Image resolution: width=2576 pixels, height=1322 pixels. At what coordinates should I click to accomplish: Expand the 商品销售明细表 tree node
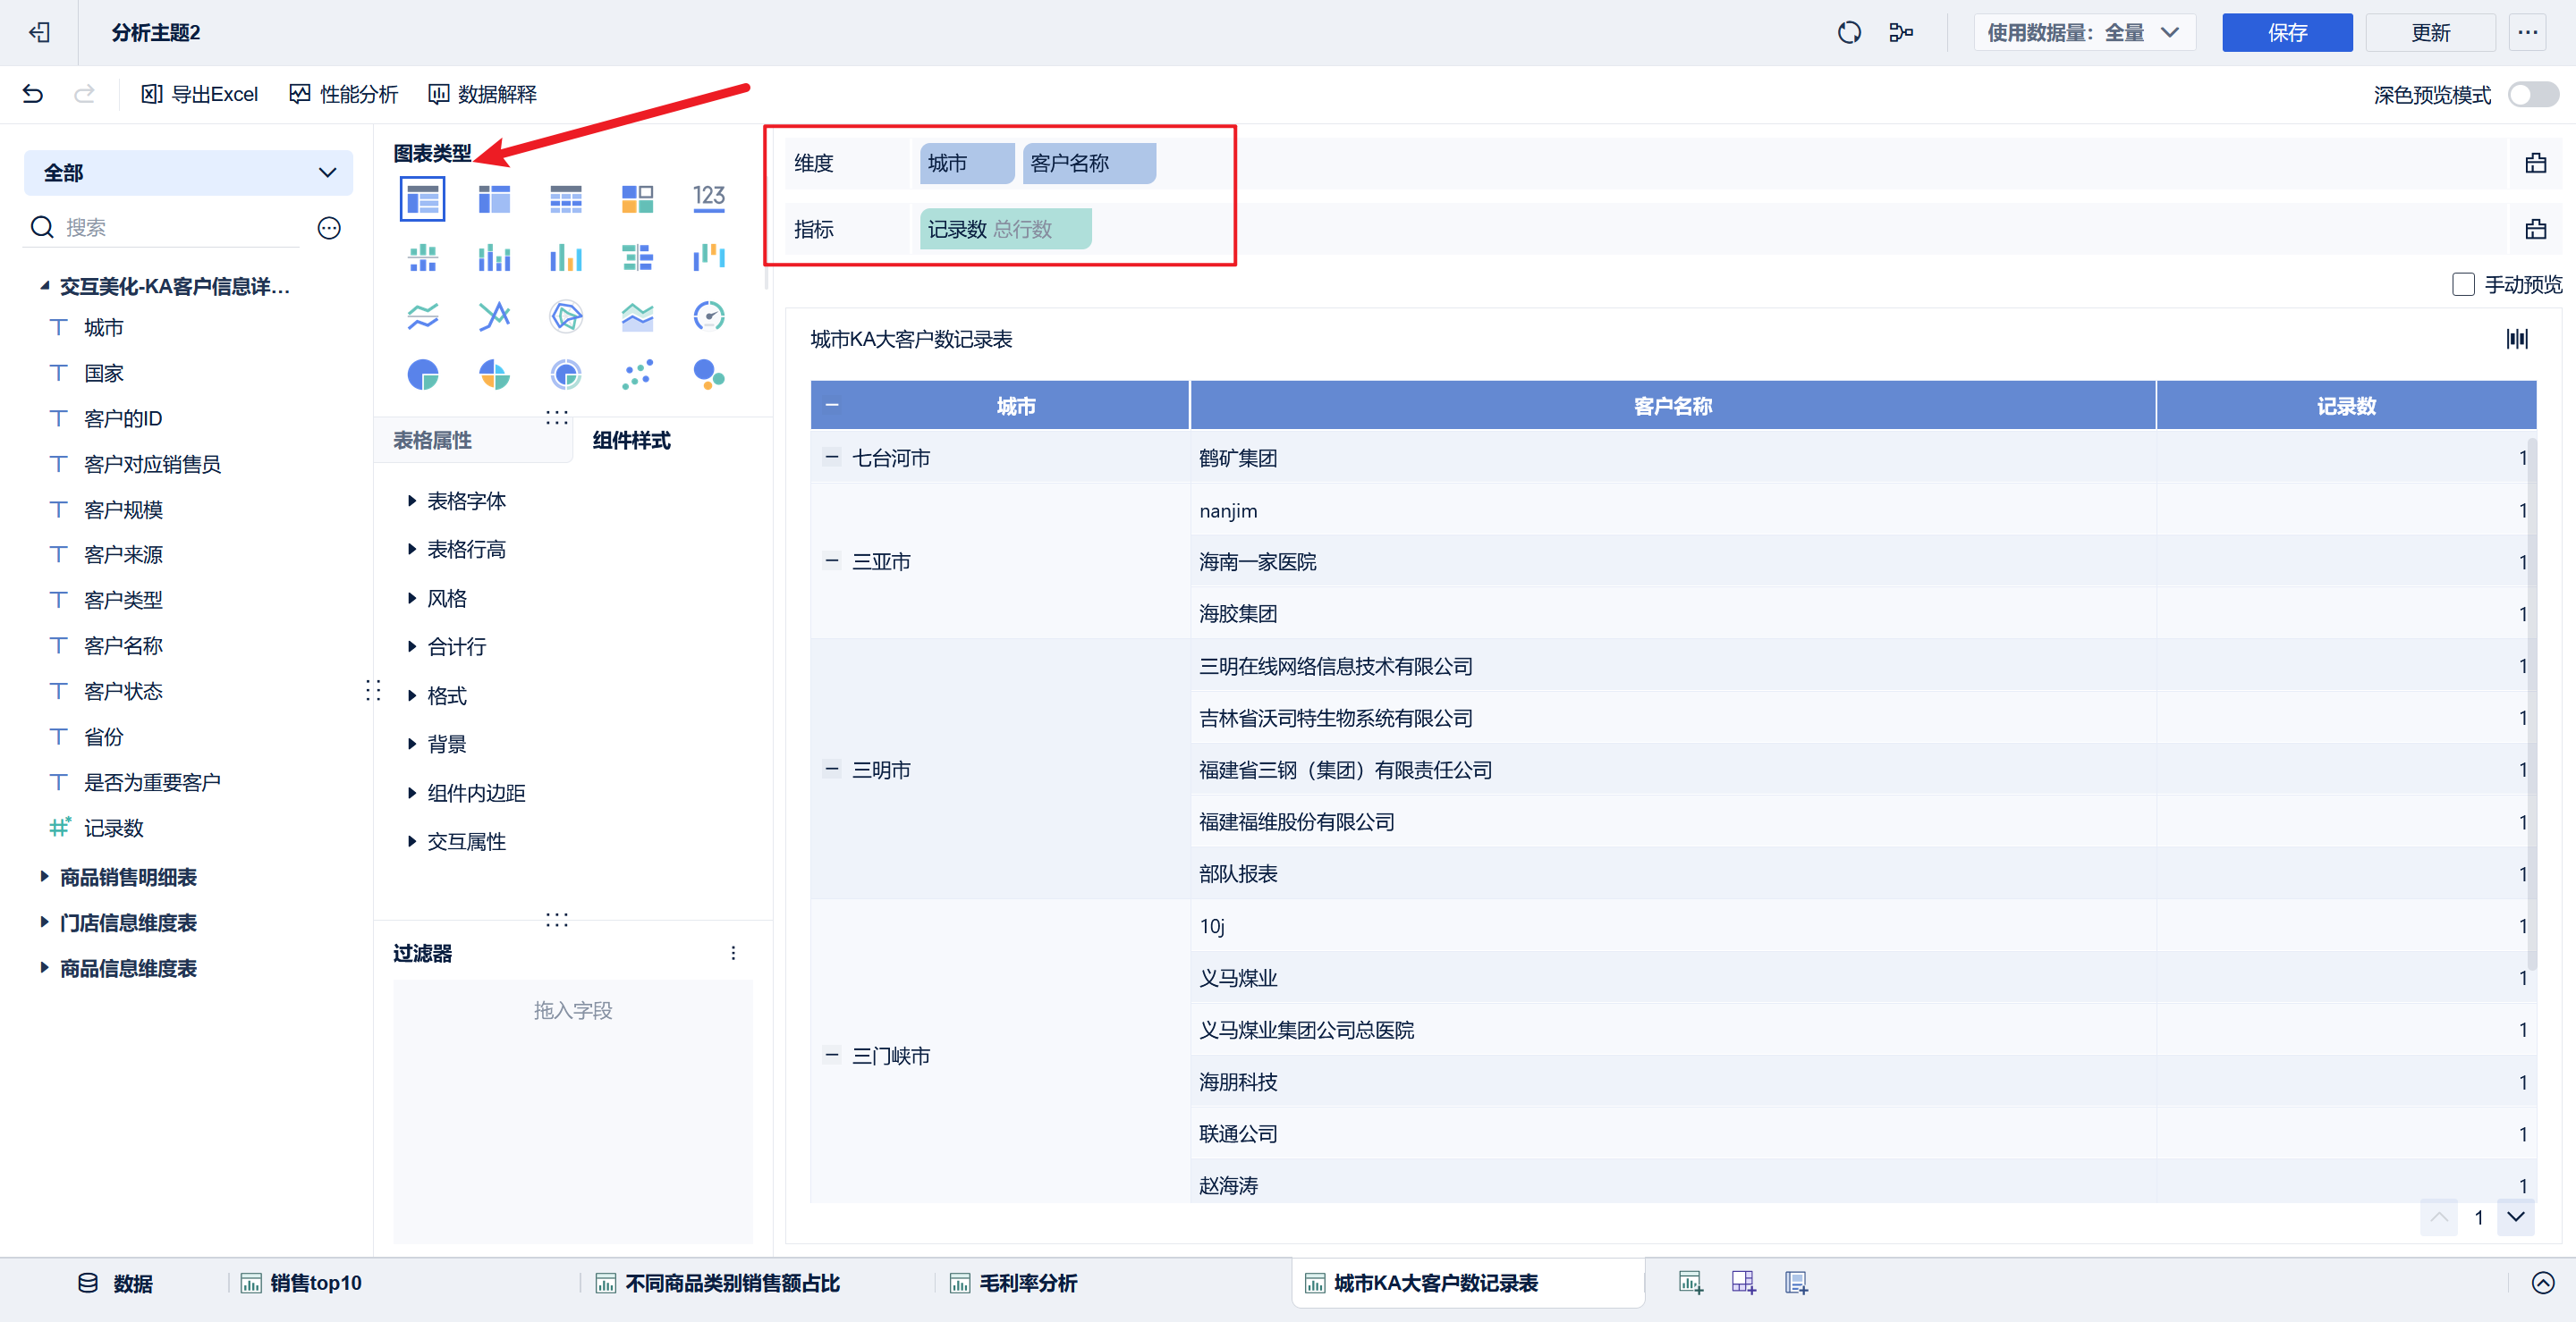coord(45,876)
